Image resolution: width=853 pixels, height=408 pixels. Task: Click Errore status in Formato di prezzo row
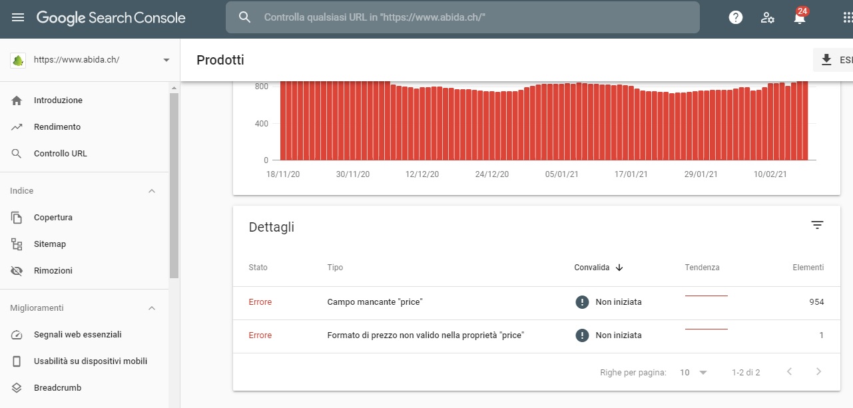pyautogui.click(x=260, y=335)
